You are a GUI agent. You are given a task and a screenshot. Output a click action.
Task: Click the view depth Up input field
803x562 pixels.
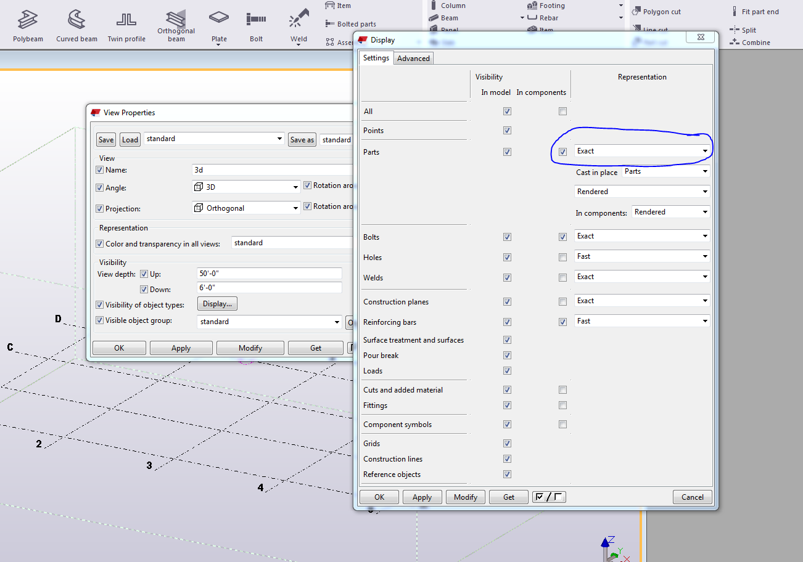click(269, 274)
